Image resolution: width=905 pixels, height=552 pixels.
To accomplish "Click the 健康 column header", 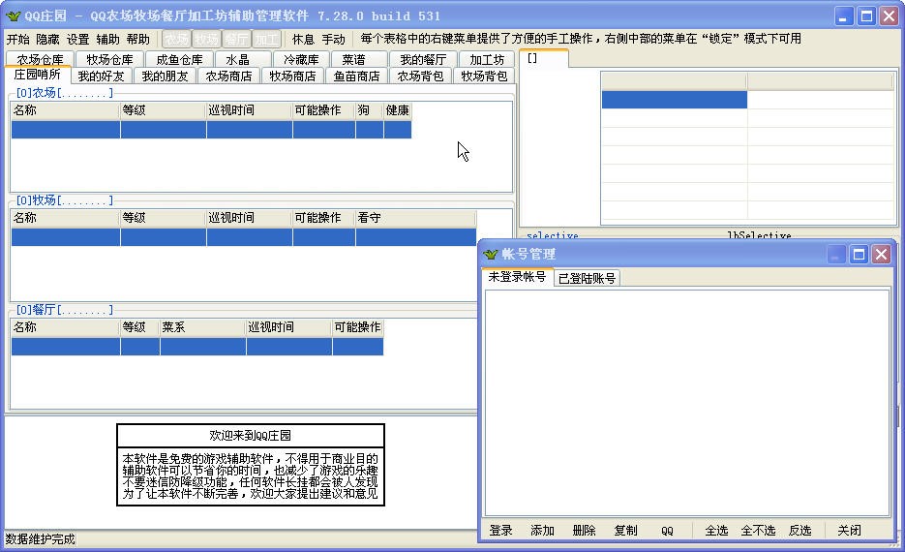I will click(398, 110).
